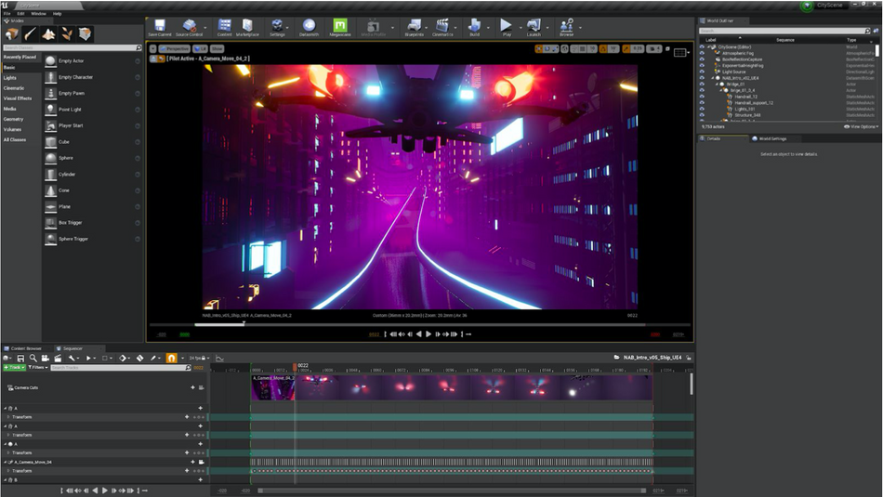Collapse the A_Camera_Move_04 track
This screenshot has width=883, height=497.
click(5, 462)
